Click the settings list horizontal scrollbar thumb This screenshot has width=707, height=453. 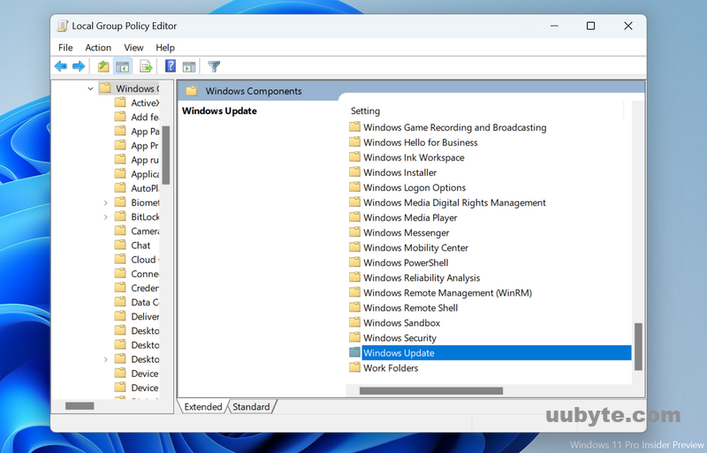[431, 391]
